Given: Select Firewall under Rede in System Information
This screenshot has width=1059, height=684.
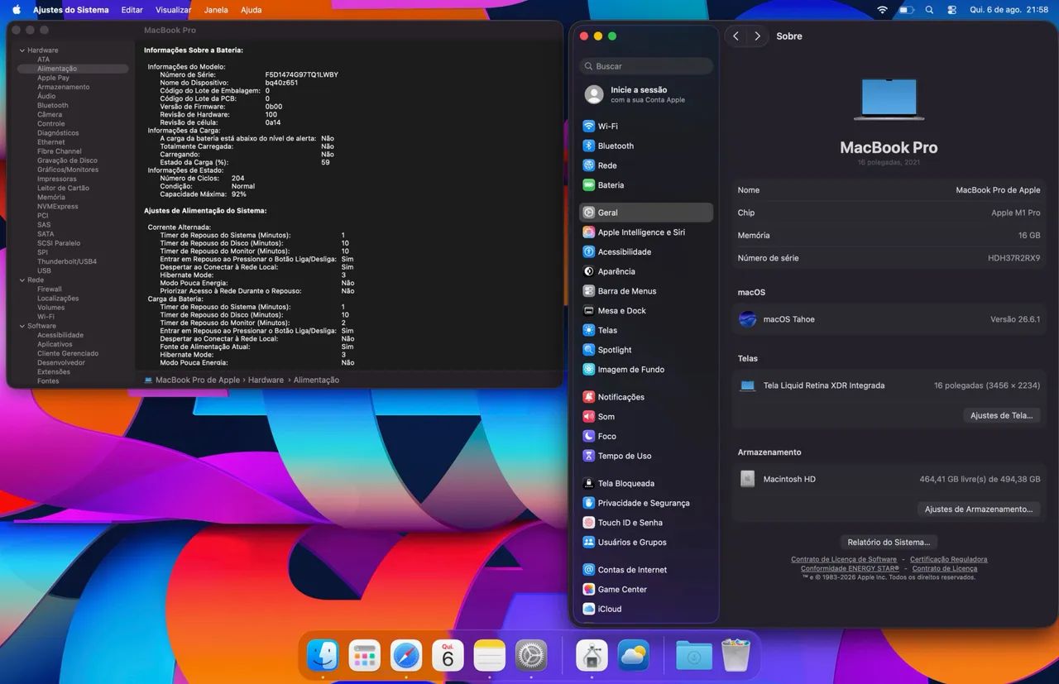Looking at the screenshot, I should [x=50, y=289].
